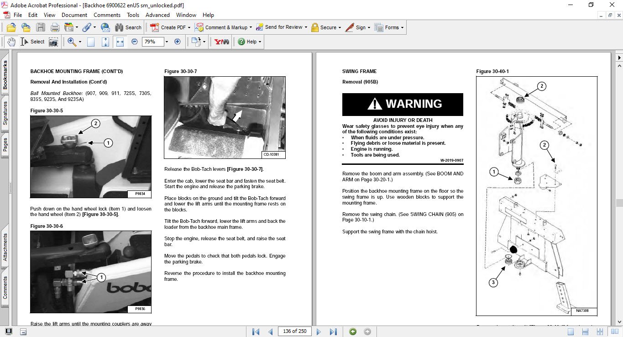Open the Advanced menu
This screenshot has width=623, height=337.
point(157,15)
